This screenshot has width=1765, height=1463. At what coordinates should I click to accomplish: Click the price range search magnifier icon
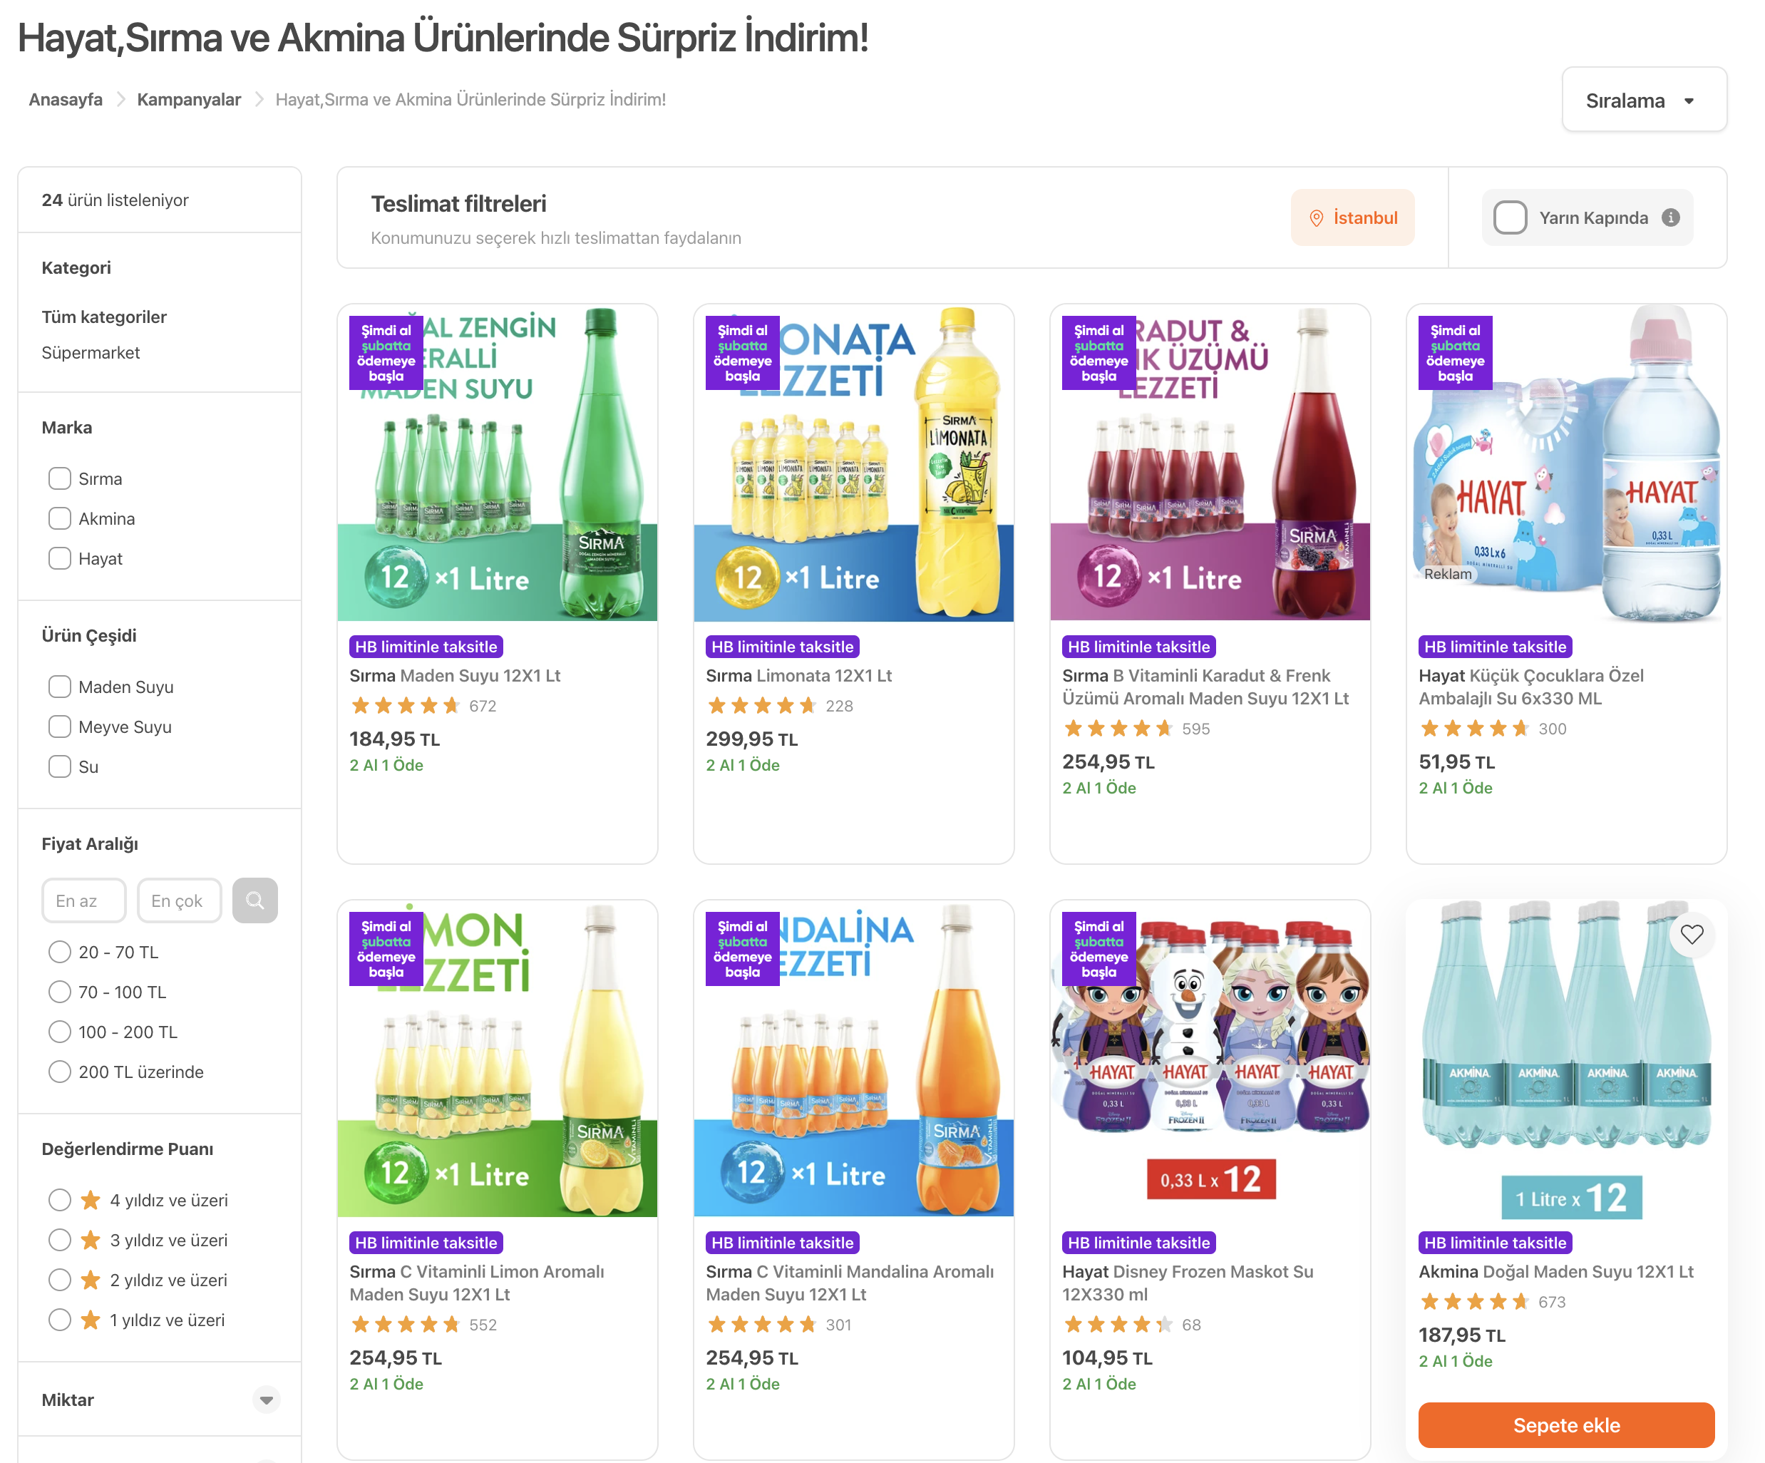coord(254,900)
